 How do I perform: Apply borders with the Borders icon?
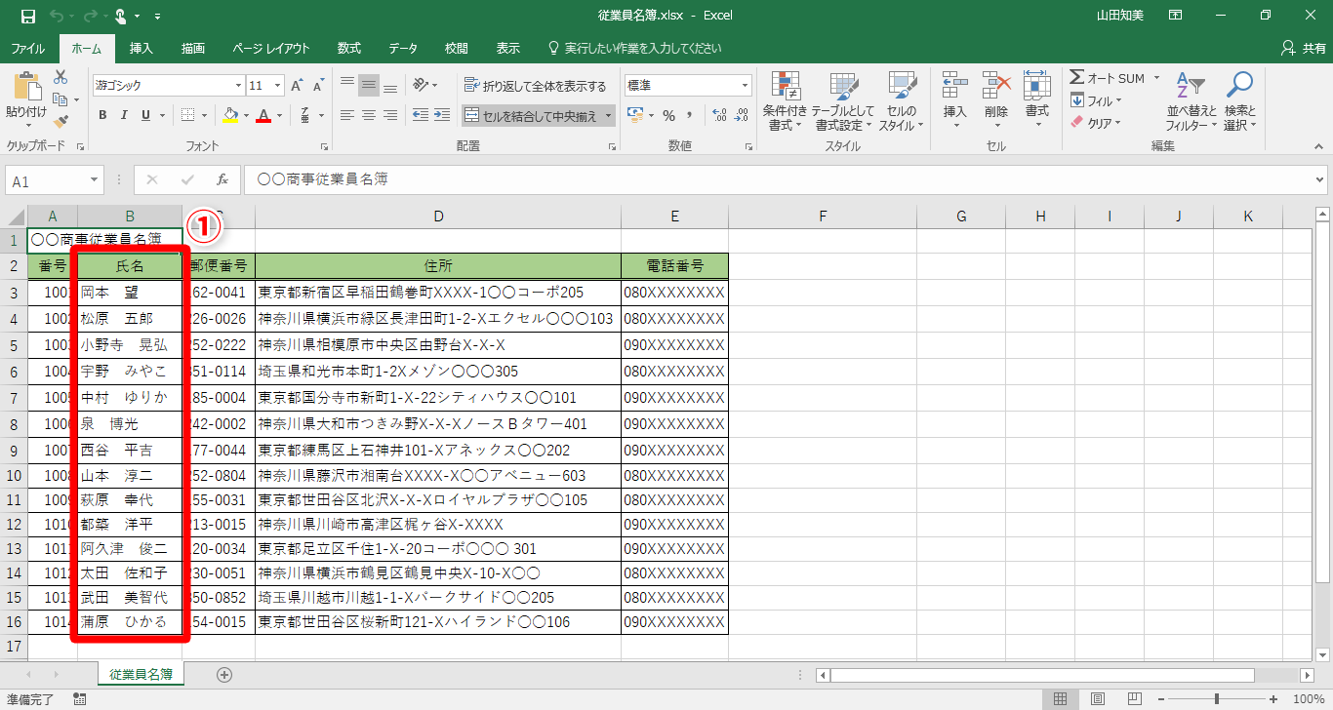[188, 115]
